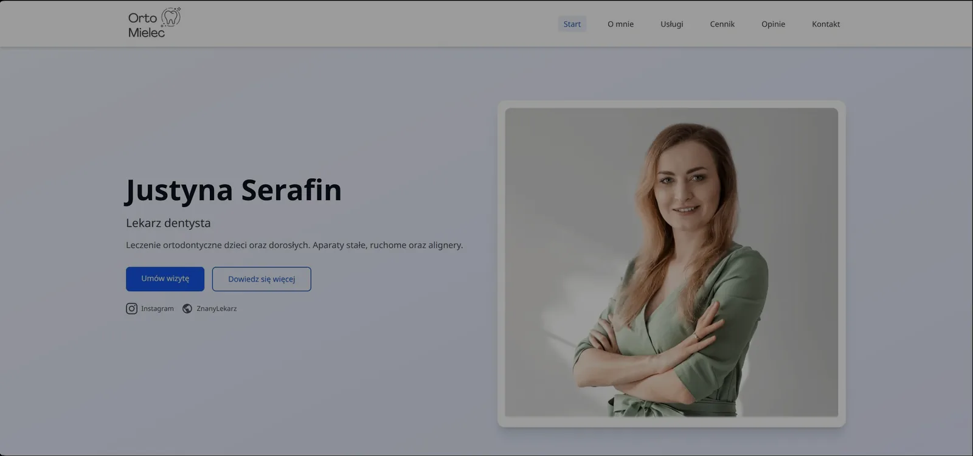The height and width of the screenshot is (456, 973).
Task: Select Cennik from the navigation bar
Action: 722,24
